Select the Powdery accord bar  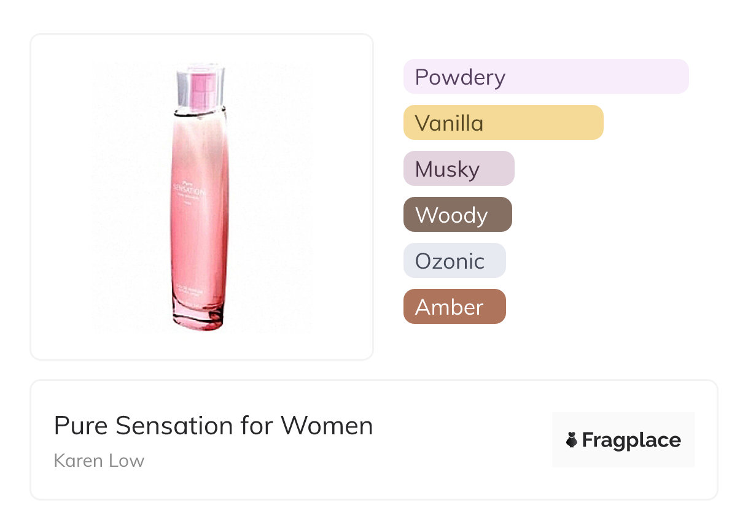[545, 77]
